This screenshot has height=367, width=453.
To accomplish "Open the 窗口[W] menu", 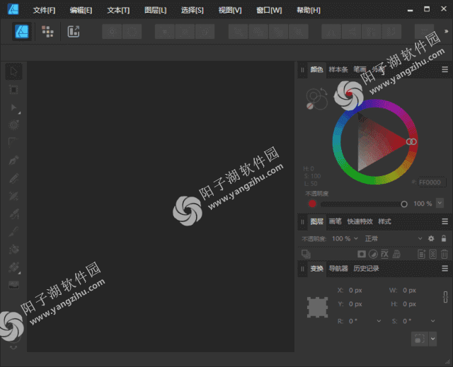I will (x=269, y=11).
